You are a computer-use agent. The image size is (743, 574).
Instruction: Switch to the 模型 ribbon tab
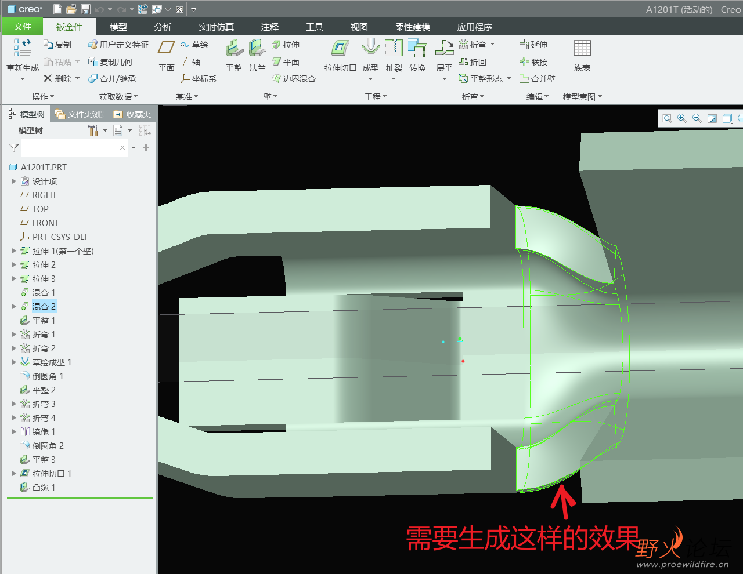pyautogui.click(x=118, y=27)
